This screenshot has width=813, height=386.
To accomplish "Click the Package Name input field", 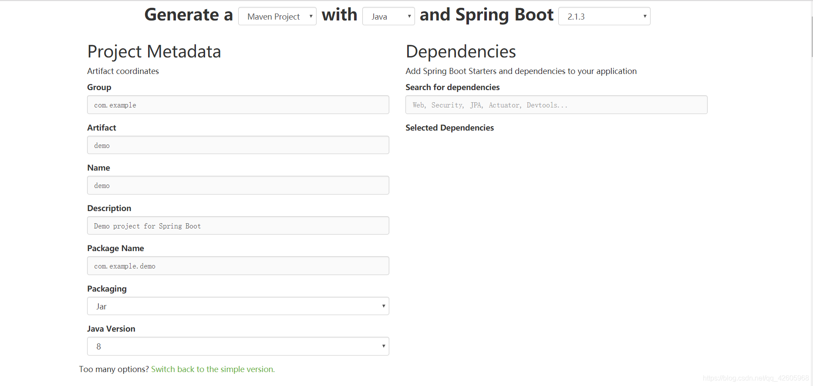I will pyautogui.click(x=238, y=266).
